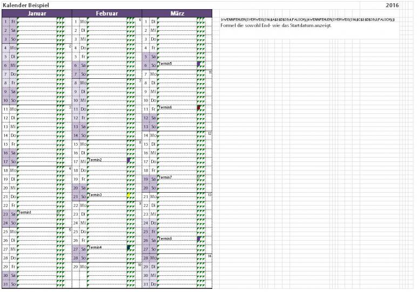
Task: Select the light green cell beside Termin1
Action: coord(58,213)
